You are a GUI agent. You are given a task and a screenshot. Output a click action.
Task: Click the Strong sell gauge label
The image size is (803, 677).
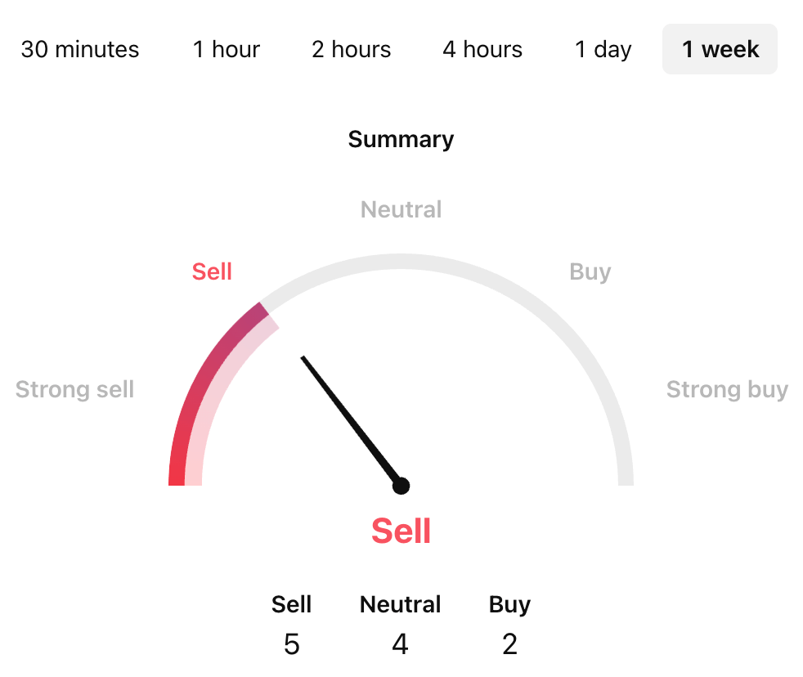click(x=74, y=389)
